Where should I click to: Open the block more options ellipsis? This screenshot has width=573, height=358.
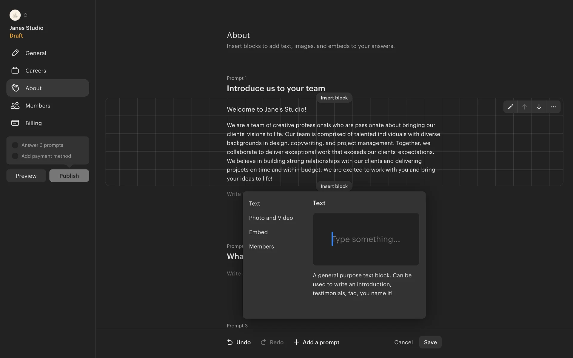(553, 107)
